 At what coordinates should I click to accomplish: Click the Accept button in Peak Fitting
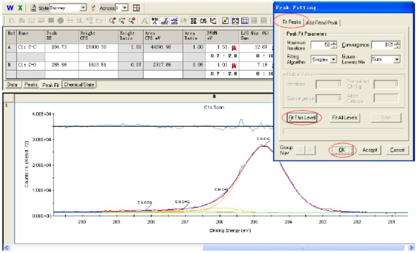click(370, 150)
